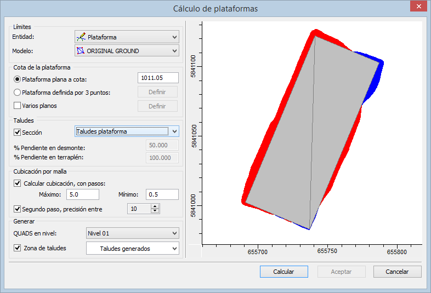This screenshot has height=293, width=431.
Task: Click the Calcular button
Action: click(x=283, y=272)
